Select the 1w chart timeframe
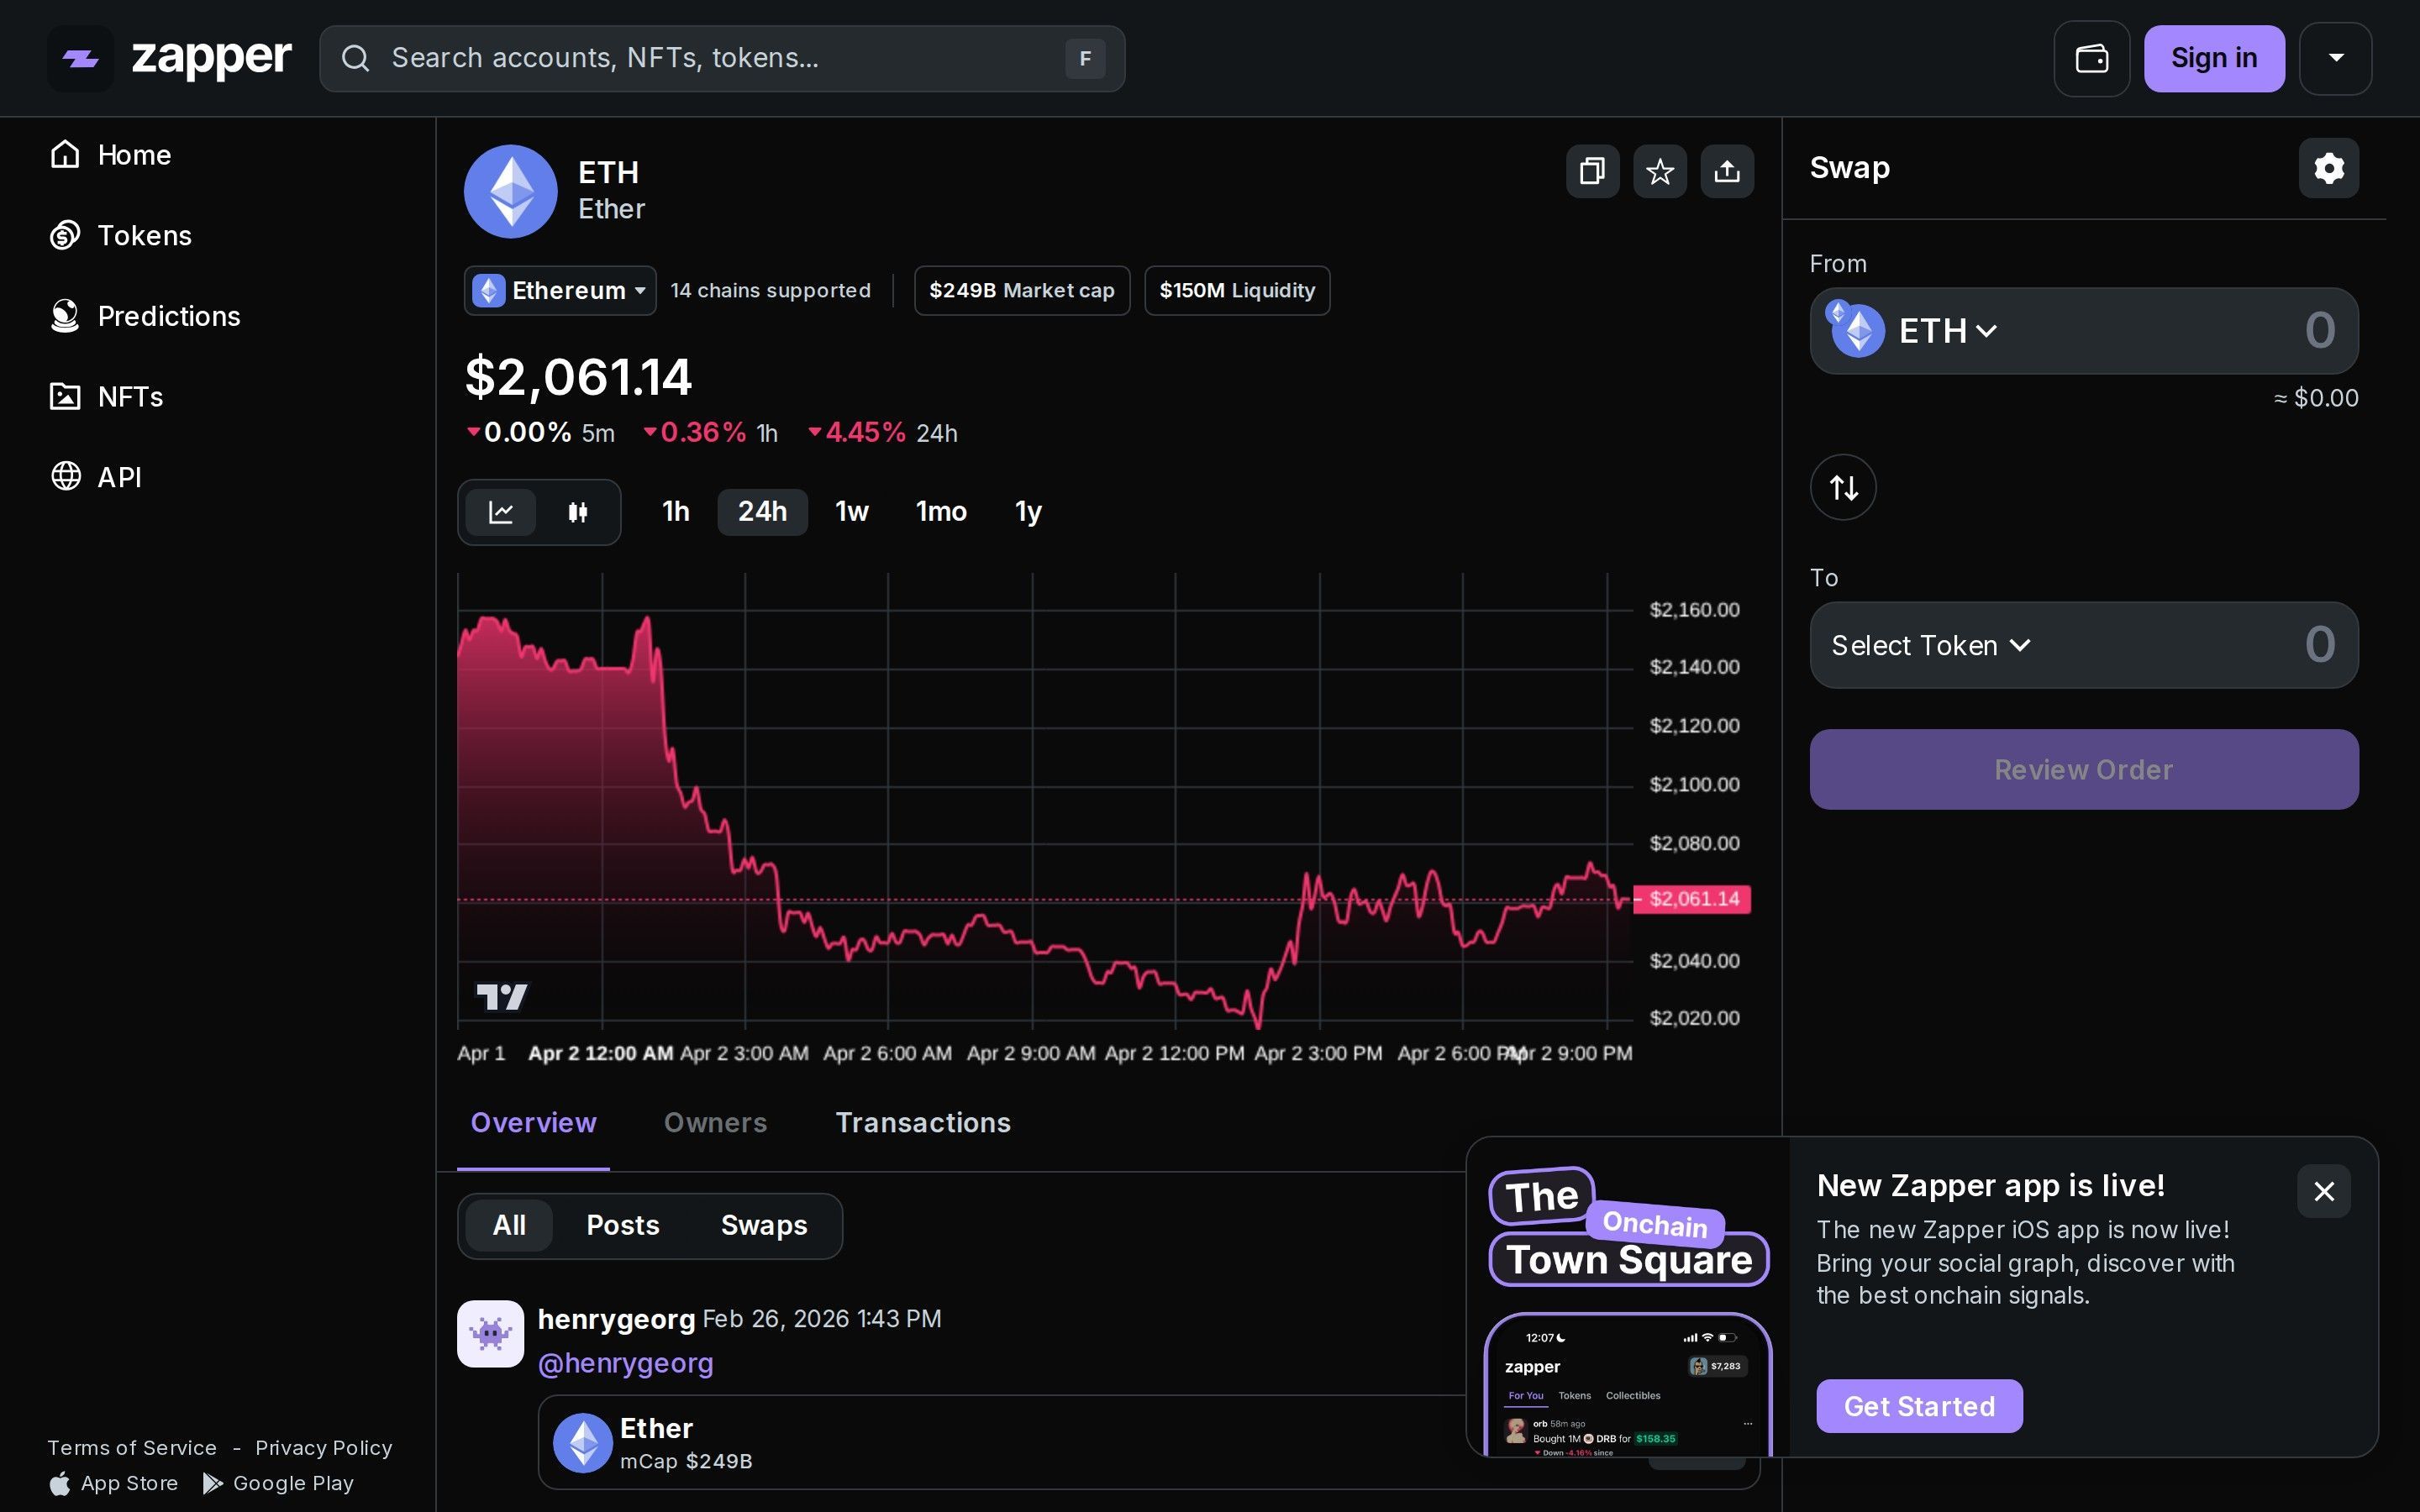2420x1512 pixels. coord(851,512)
